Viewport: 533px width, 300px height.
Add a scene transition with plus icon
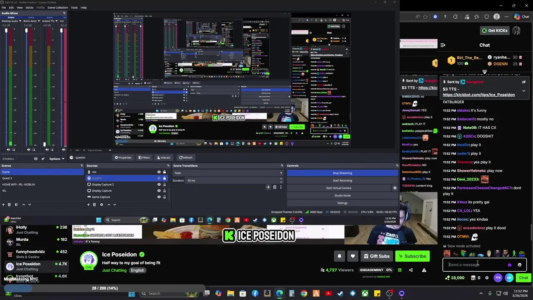pos(268,187)
